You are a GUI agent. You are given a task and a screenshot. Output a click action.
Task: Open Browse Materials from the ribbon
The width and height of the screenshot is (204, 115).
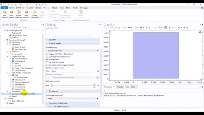[18, 14]
